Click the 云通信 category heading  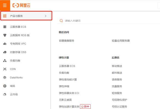[115, 57]
